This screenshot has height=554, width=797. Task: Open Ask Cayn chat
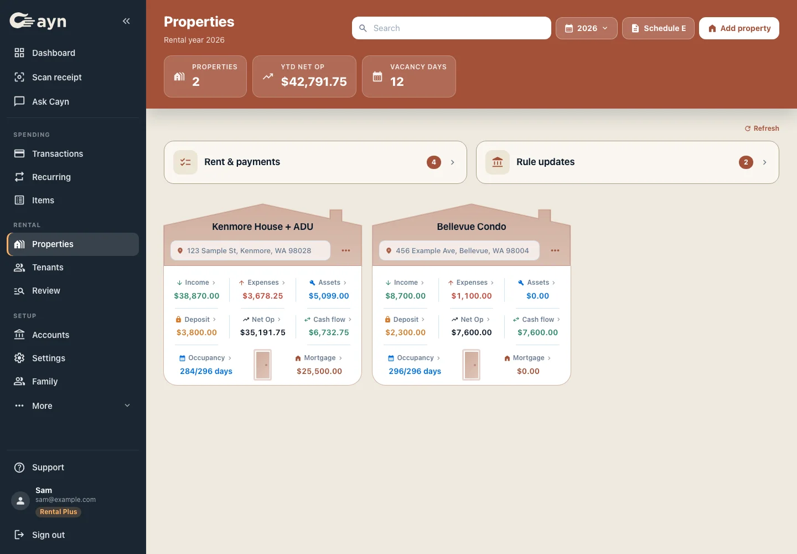pos(73,101)
